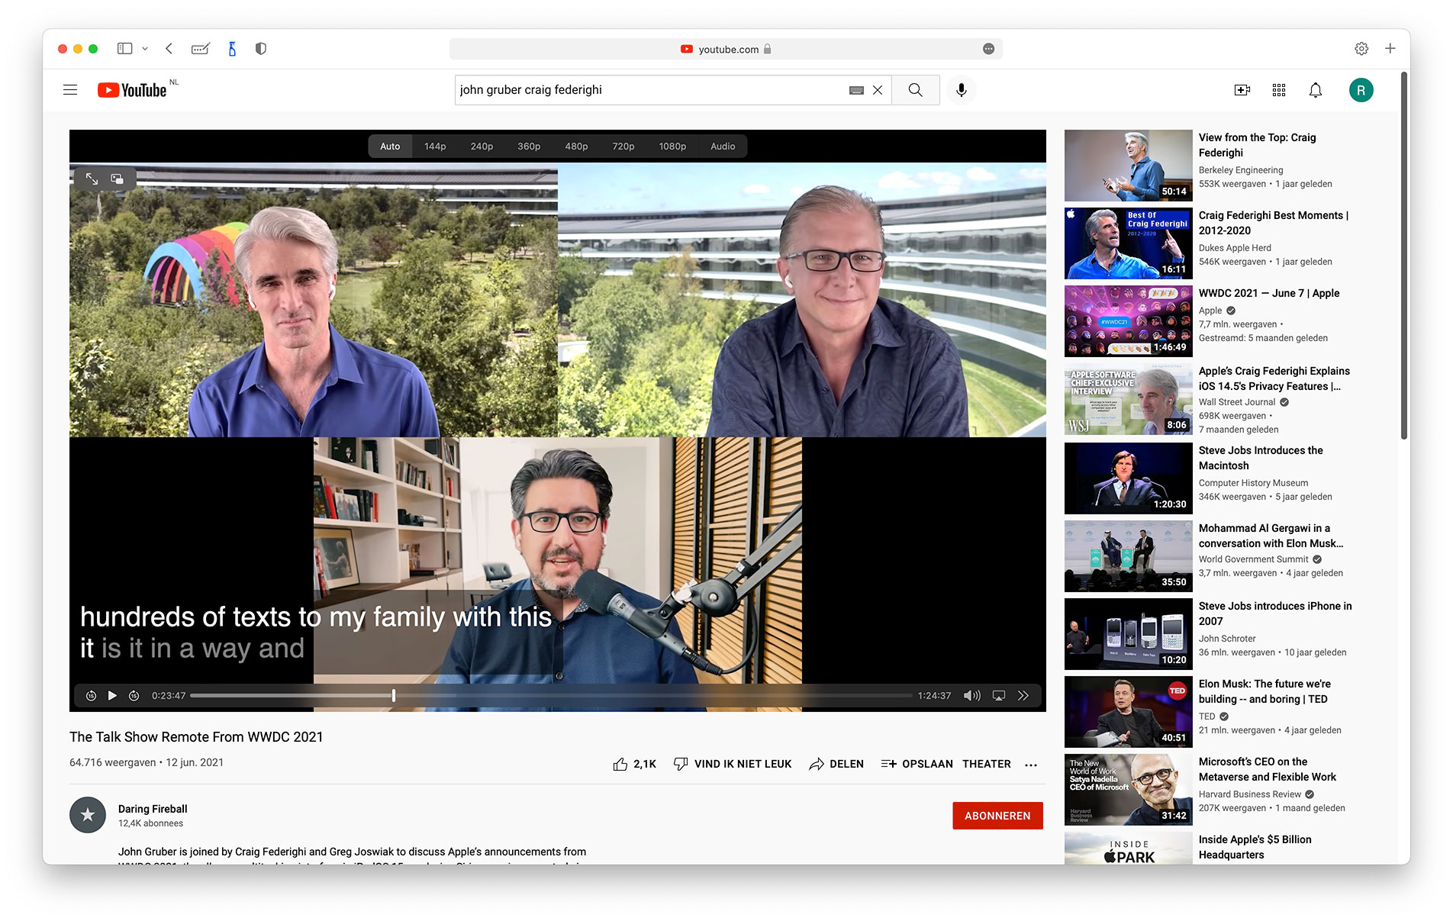Skip back 15 seconds
Image resolution: width=1453 pixels, height=921 pixels.
pyautogui.click(x=91, y=695)
